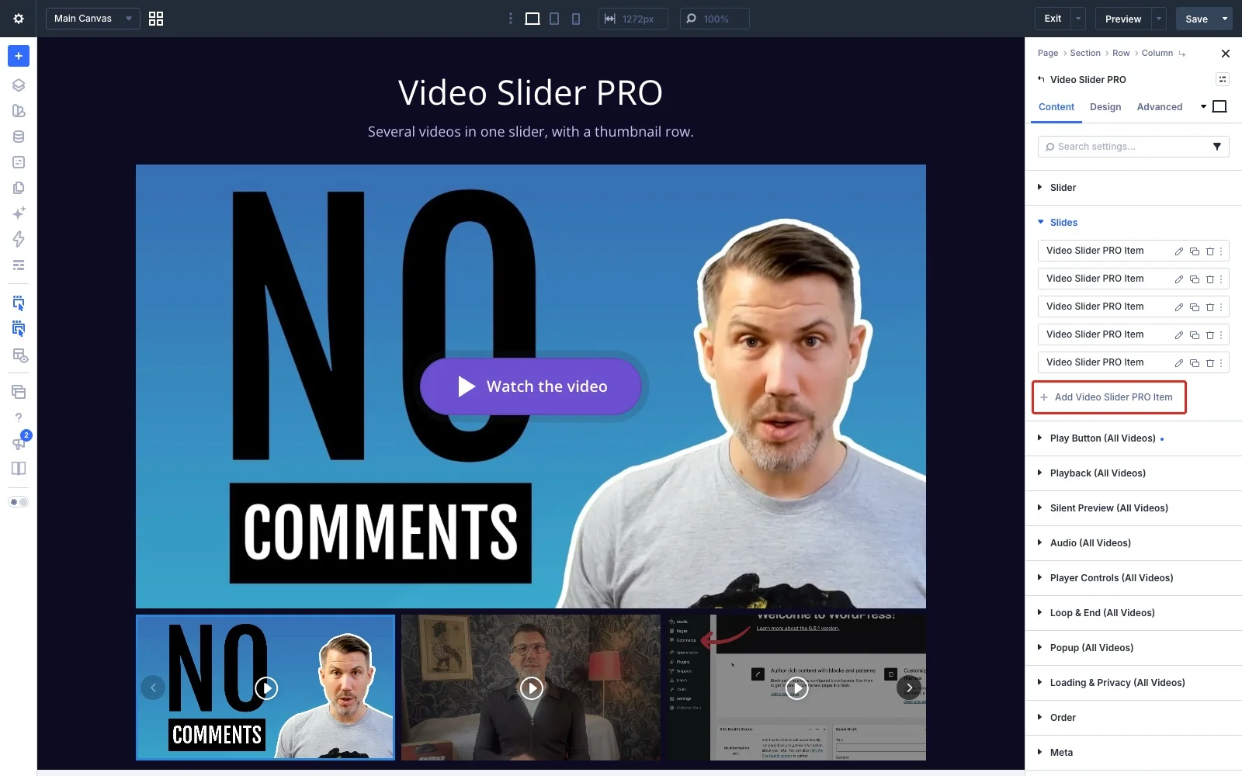Open the search settings filter dropdown

(1217, 147)
